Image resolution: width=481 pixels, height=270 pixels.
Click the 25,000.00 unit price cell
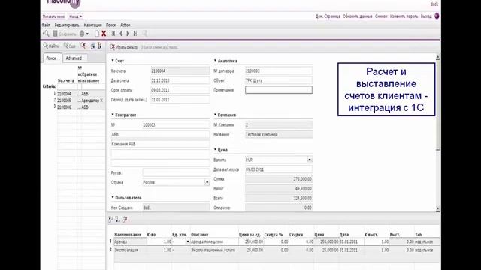(x=251, y=250)
